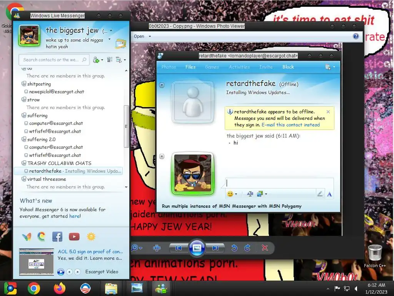This screenshot has height=296, width=394.
Task: Click the Photo Viewer help icon
Action: tap(356, 36)
